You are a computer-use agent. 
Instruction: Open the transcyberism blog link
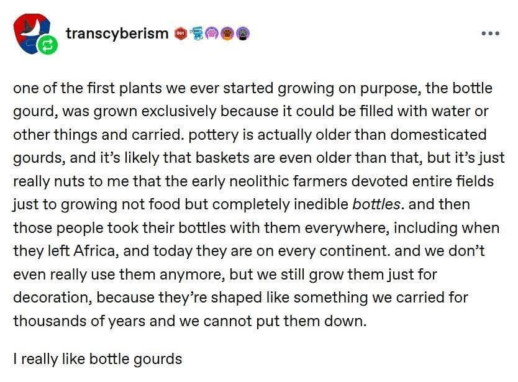(117, 33)
